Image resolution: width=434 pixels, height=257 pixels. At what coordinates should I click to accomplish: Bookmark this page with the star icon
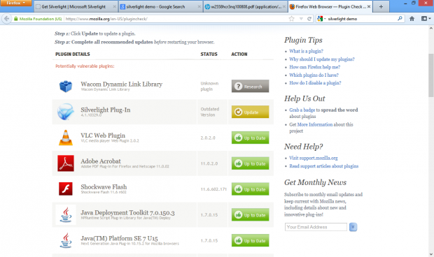coord(291,19)
